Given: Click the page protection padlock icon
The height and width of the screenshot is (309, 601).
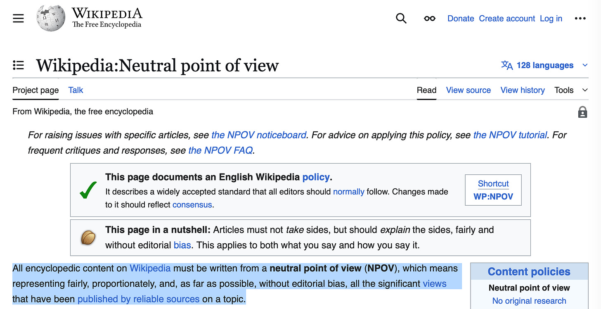Looking at the screenshot, I should [582, 112].
